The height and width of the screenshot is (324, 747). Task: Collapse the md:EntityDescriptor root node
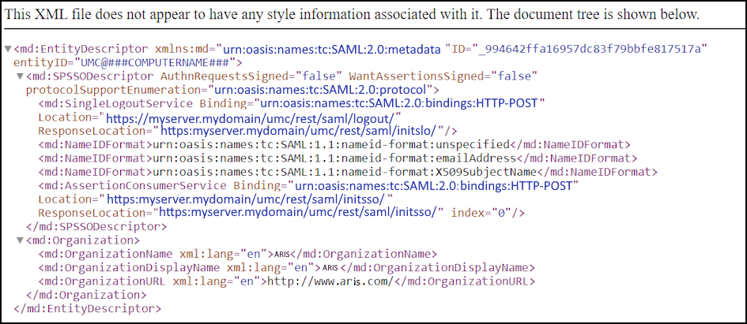(x=8, y=49)
